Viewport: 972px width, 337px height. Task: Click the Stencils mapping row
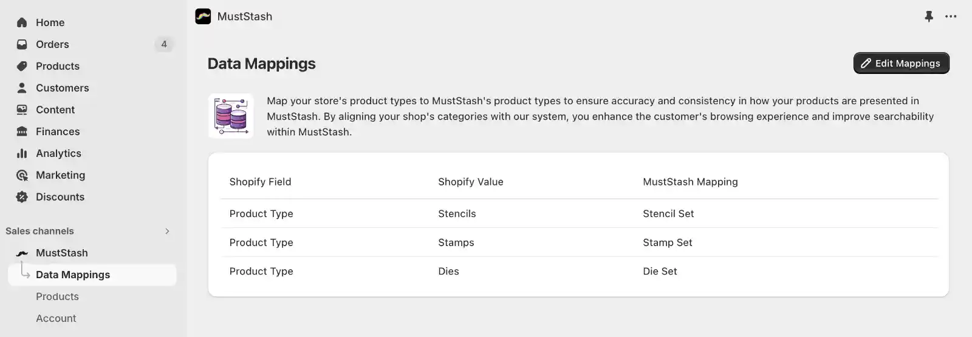click(x=579, y=213)
